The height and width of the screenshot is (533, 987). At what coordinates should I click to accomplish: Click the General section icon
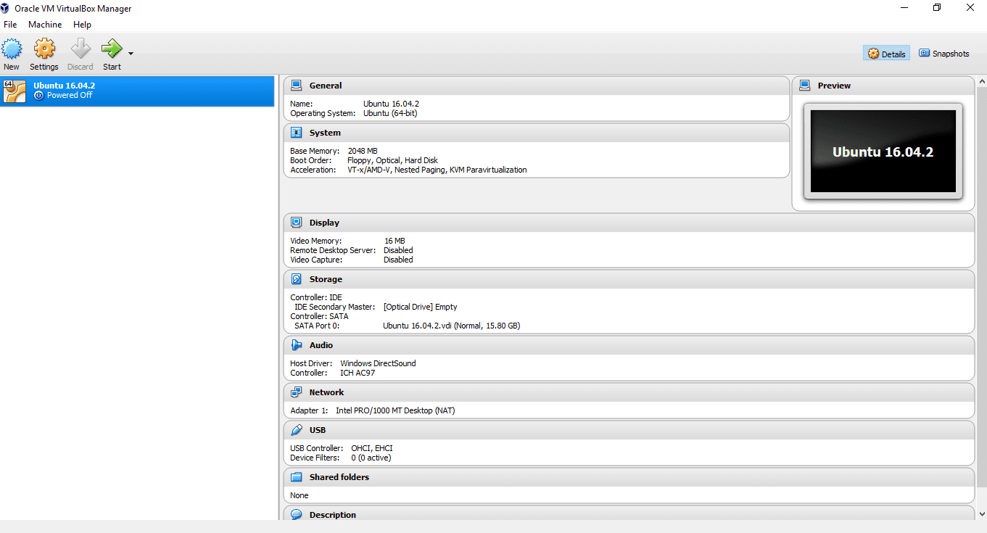296,86
